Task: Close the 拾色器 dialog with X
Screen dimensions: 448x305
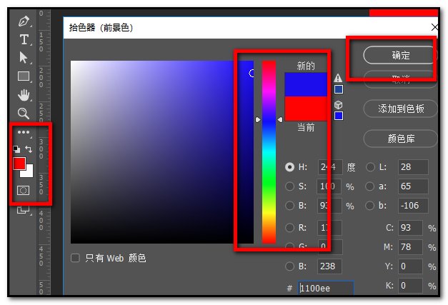Action: tap(434, 27)
